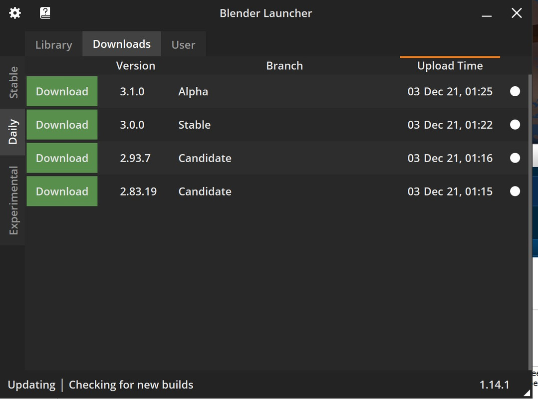
Task: Switch to the Stable side tab
Action: click(12, 83)
